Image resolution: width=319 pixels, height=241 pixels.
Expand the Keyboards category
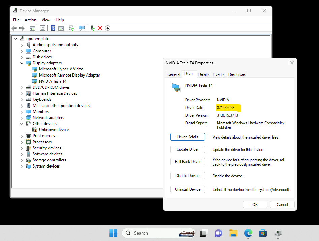tap(22, 99)
